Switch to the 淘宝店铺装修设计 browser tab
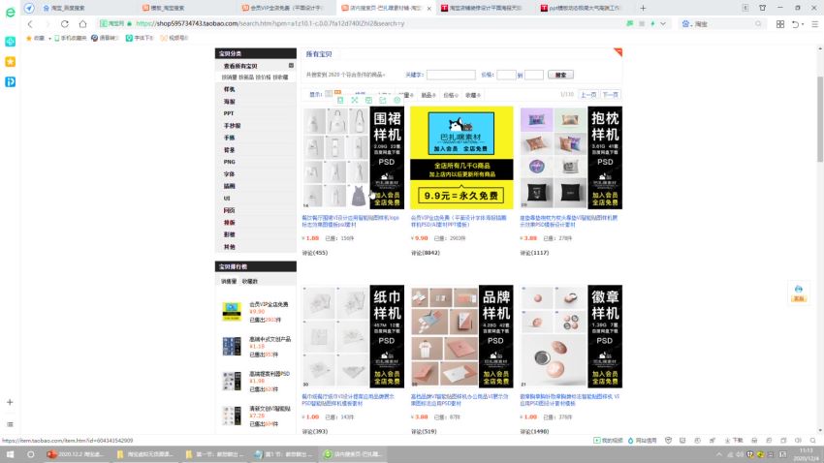Viewport: 824px width, 463px height. (484, 8)
